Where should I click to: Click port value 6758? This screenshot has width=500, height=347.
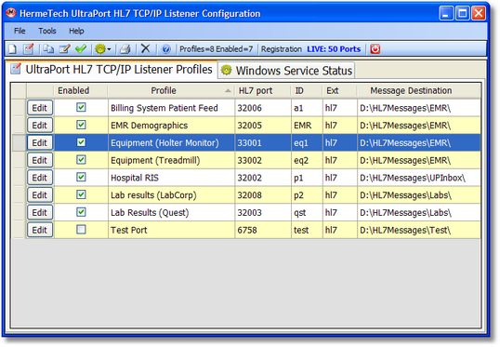pos(247,230)
